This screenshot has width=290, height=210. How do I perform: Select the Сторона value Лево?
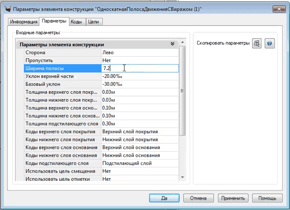140,52
